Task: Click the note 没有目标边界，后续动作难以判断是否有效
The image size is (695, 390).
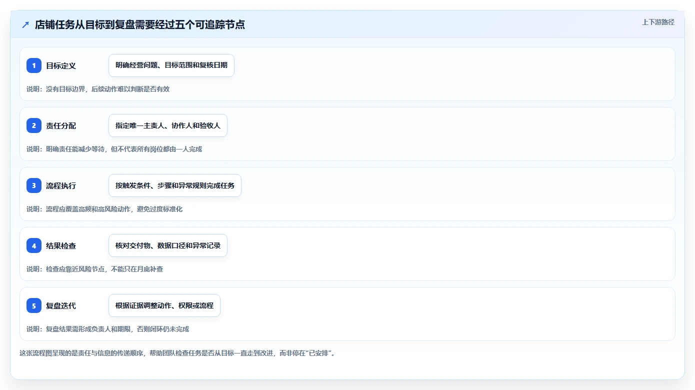Action: pos(98,89)
